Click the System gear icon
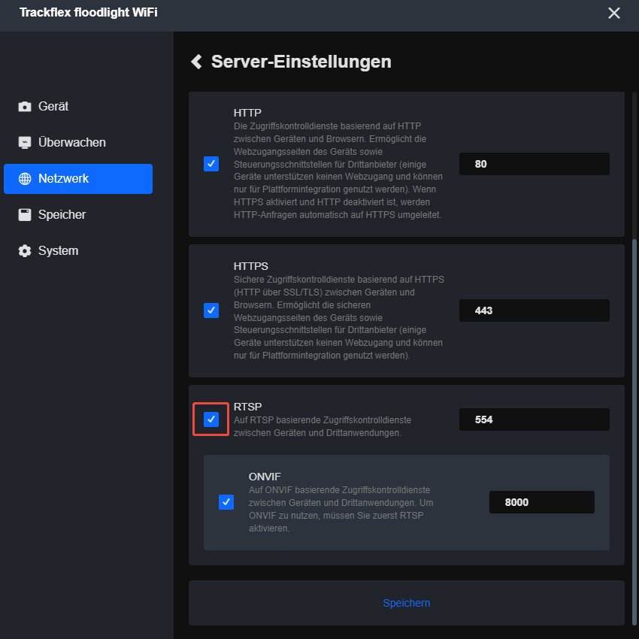639x639 pixels. (x=25, y=250)
